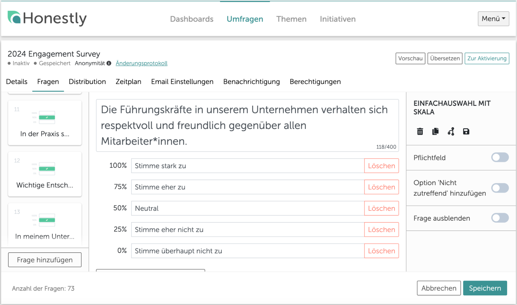Screen dimensions: 517x305
Task: Click the Honestly logo
Action: [47, 18]
